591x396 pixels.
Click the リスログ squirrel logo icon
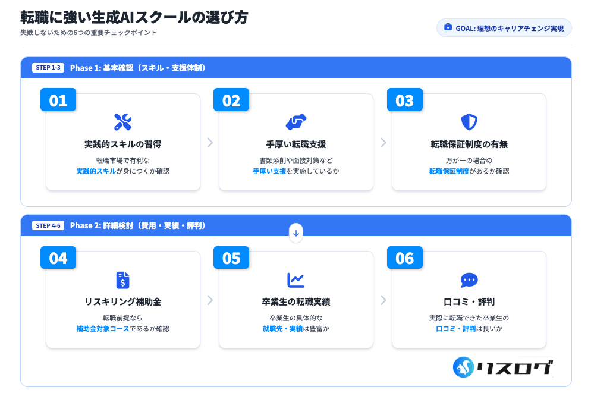463,367
